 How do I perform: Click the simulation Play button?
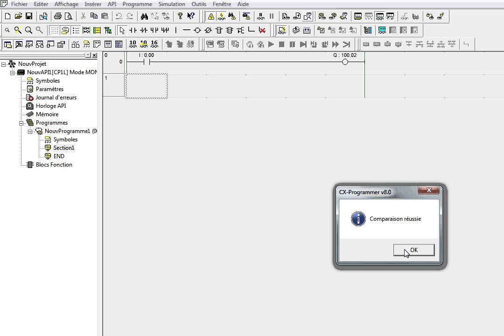pos(271,44)
